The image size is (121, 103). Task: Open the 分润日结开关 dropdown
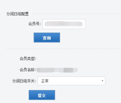point(71,81)
